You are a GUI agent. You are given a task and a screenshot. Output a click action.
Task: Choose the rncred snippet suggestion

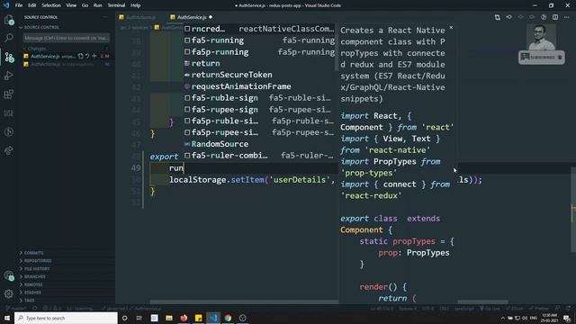point(259,29)
